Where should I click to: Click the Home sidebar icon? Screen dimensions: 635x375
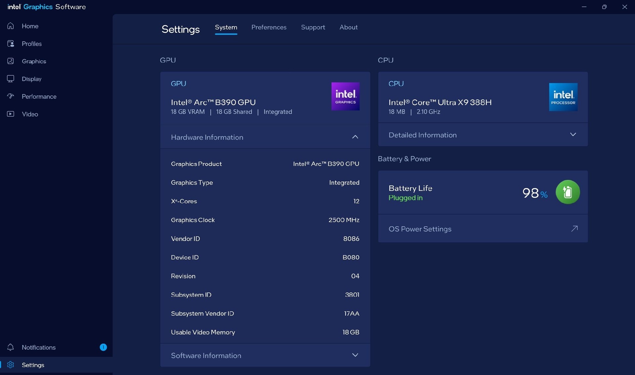click(x=11, y=26)
